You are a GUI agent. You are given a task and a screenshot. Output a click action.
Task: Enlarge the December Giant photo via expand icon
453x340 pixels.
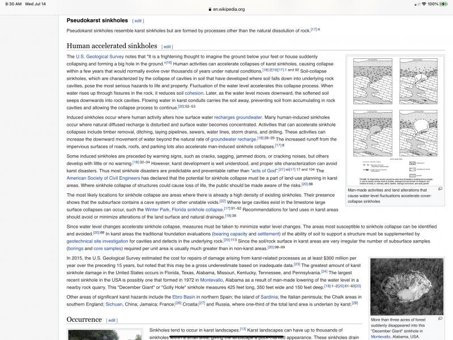click(x=440, y=318)
